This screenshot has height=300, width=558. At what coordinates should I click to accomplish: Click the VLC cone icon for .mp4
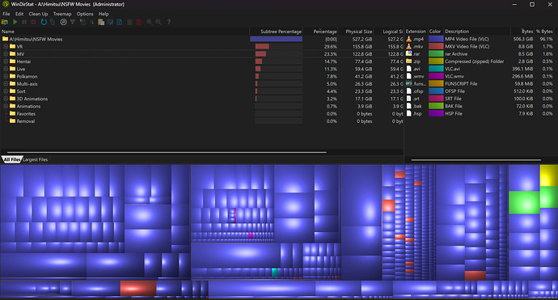coord(409,39)
